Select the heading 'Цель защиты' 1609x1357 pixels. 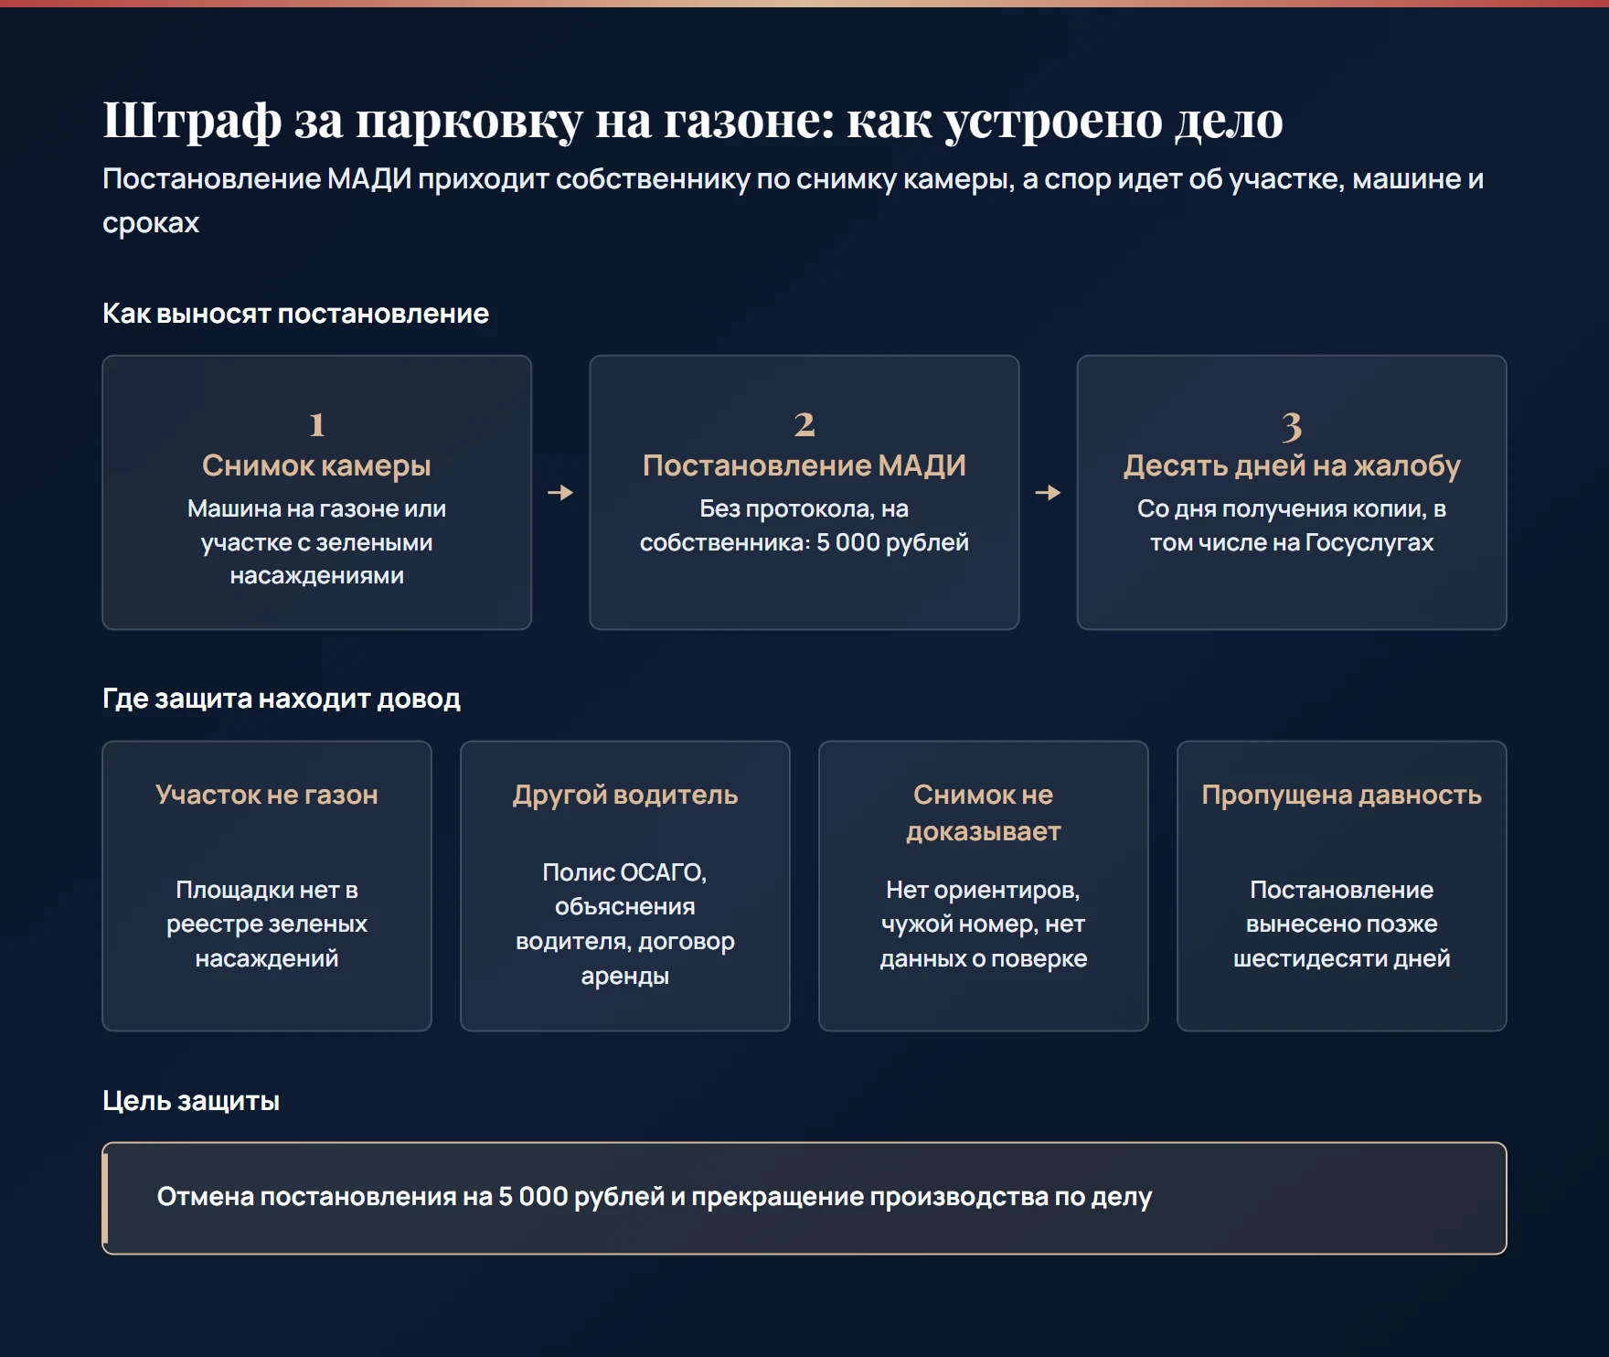pos(191,1100)
